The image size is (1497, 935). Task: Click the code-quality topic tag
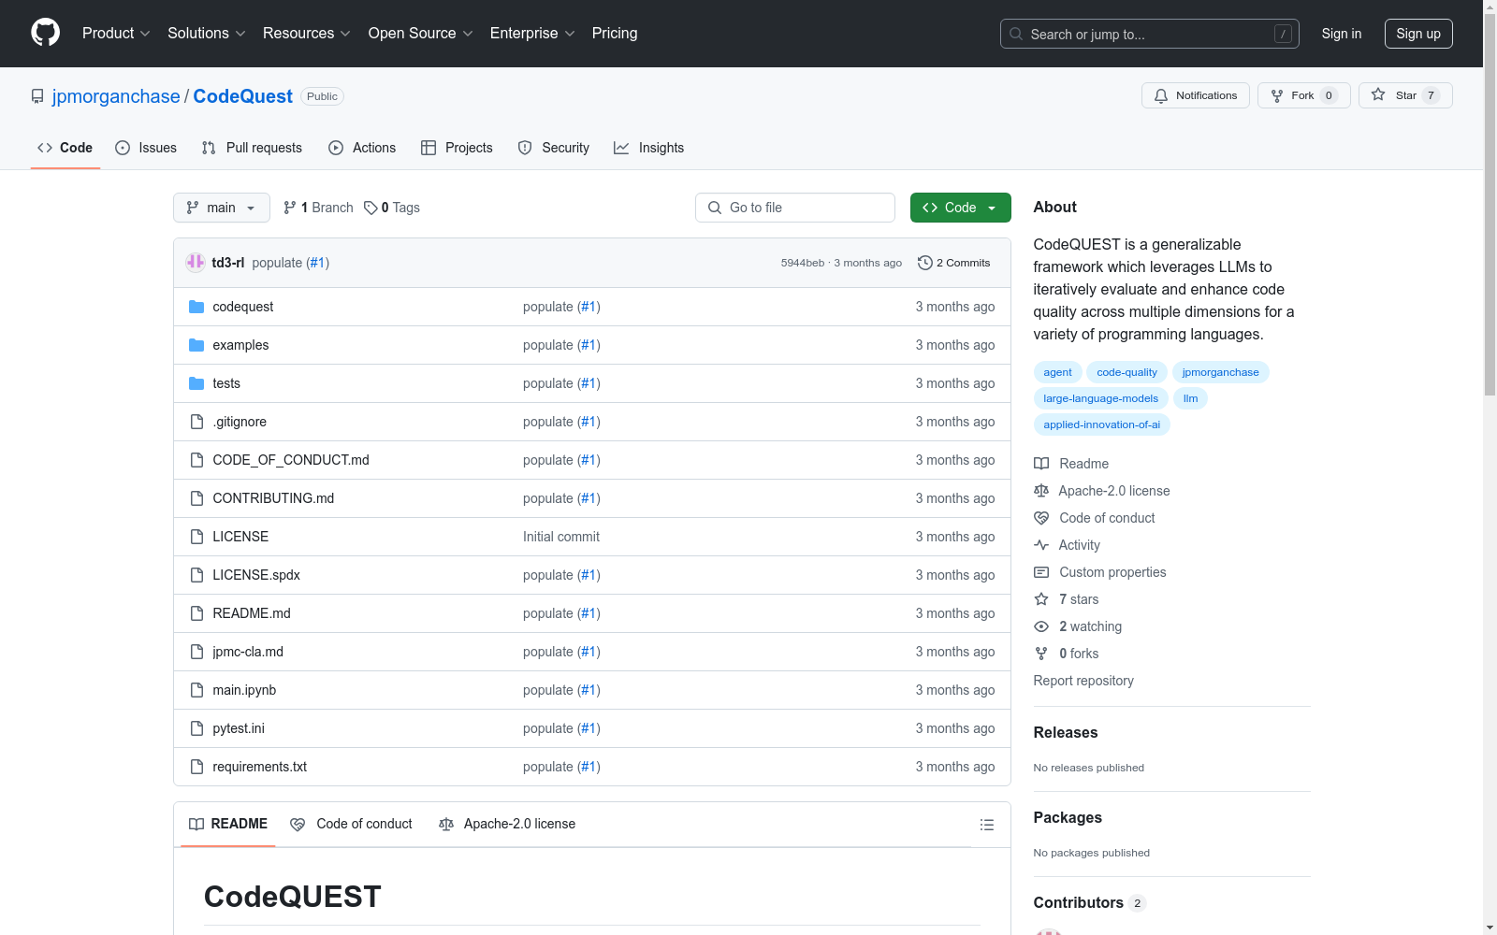[1126, 372]
